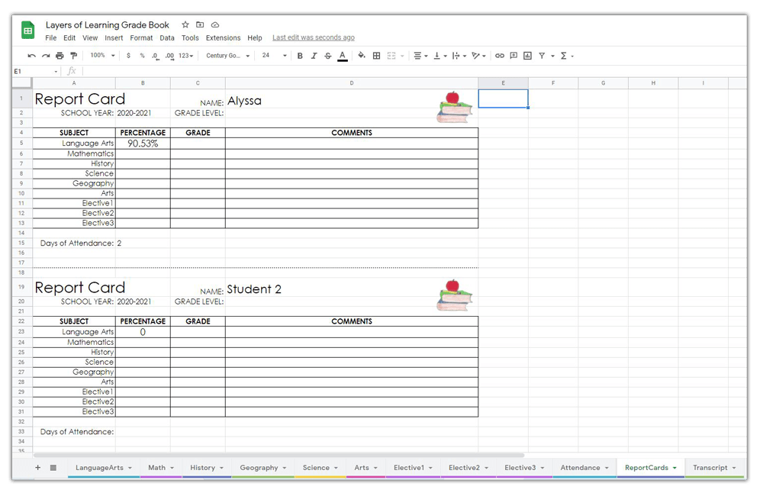Click the insert link icon
Image resolution: width=763 pixels, height=493 pixels.
500,56
